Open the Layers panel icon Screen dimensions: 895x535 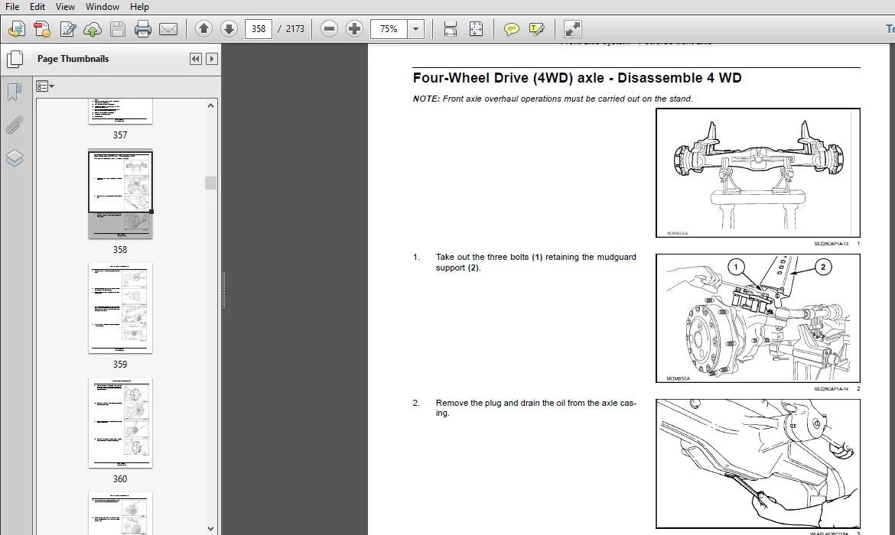15,157
